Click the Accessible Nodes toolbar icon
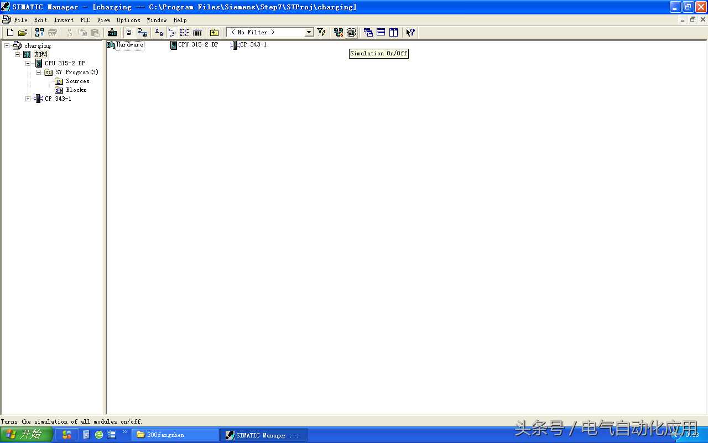 [40, 33]
